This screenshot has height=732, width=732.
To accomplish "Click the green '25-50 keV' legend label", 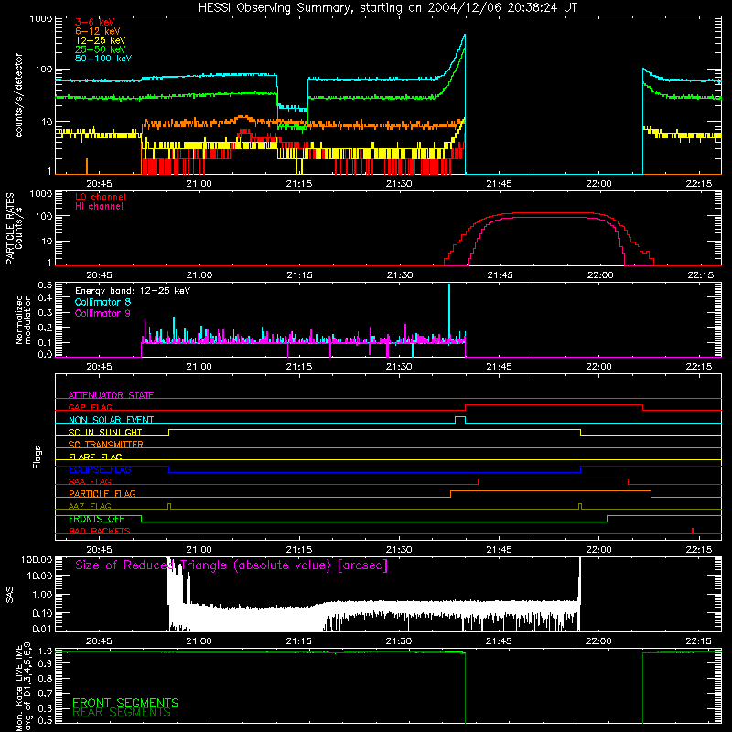I will tap(101, 49).
